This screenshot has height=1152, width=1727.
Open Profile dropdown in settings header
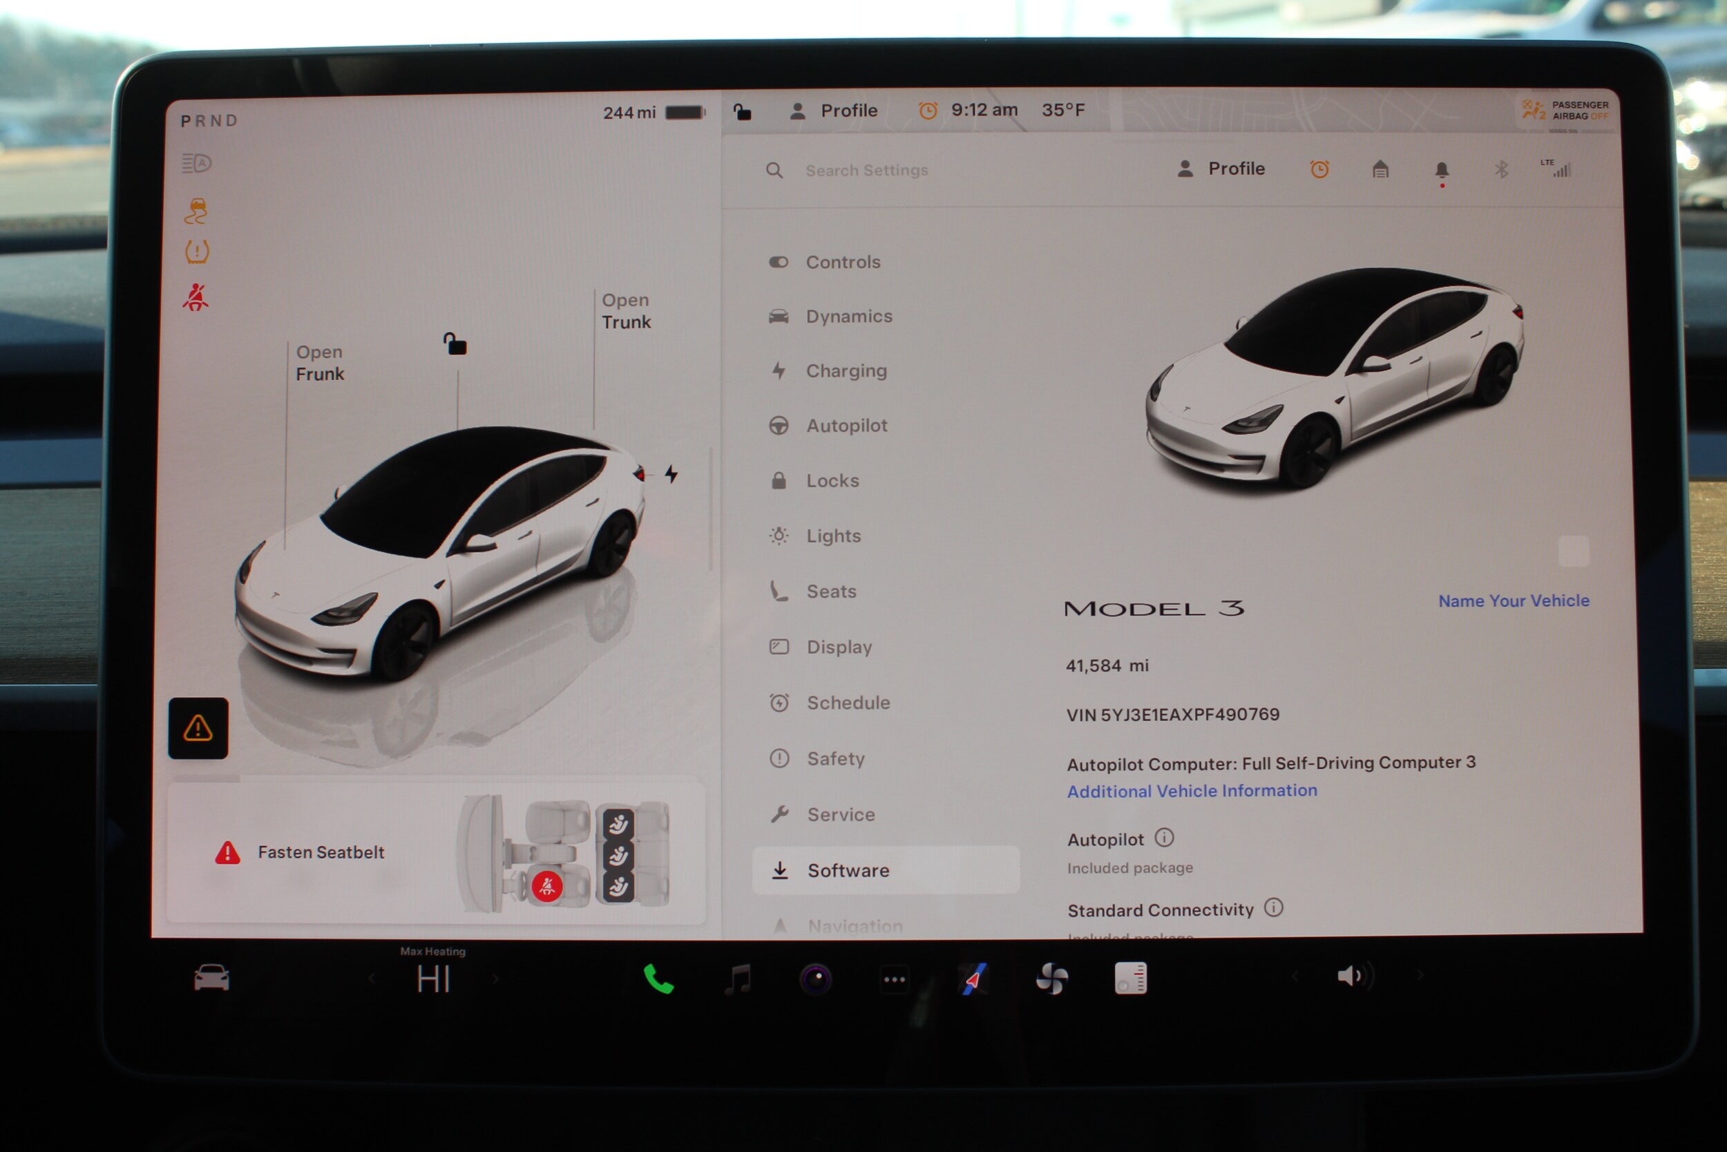pos(1221,169)
